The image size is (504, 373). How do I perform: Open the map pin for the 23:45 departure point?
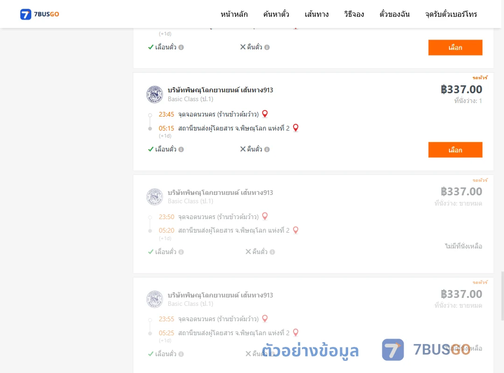coord(265,114)
